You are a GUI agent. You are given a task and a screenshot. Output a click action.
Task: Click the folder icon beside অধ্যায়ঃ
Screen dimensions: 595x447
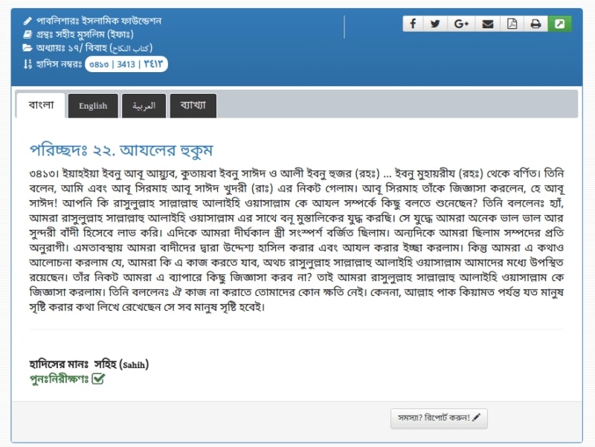point(28,48)
